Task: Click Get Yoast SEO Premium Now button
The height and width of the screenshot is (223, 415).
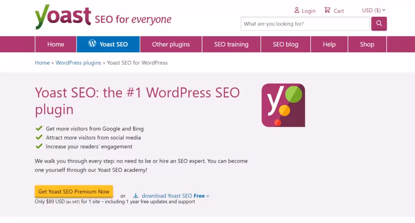Action: (74, 191)
